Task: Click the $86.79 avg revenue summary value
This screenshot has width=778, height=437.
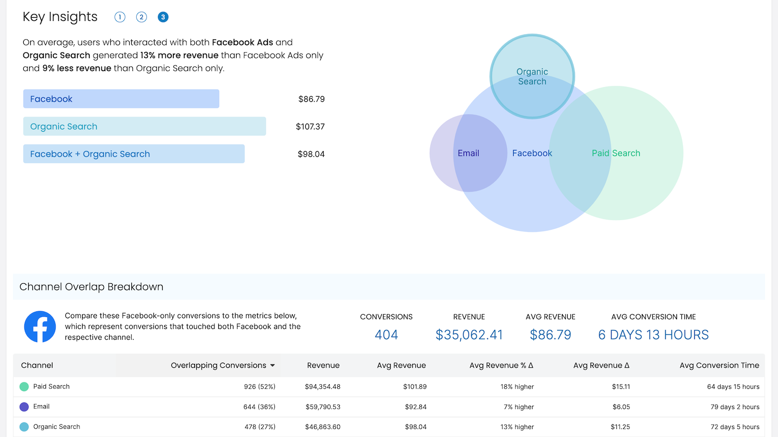Action: click(x=551, y=335)
